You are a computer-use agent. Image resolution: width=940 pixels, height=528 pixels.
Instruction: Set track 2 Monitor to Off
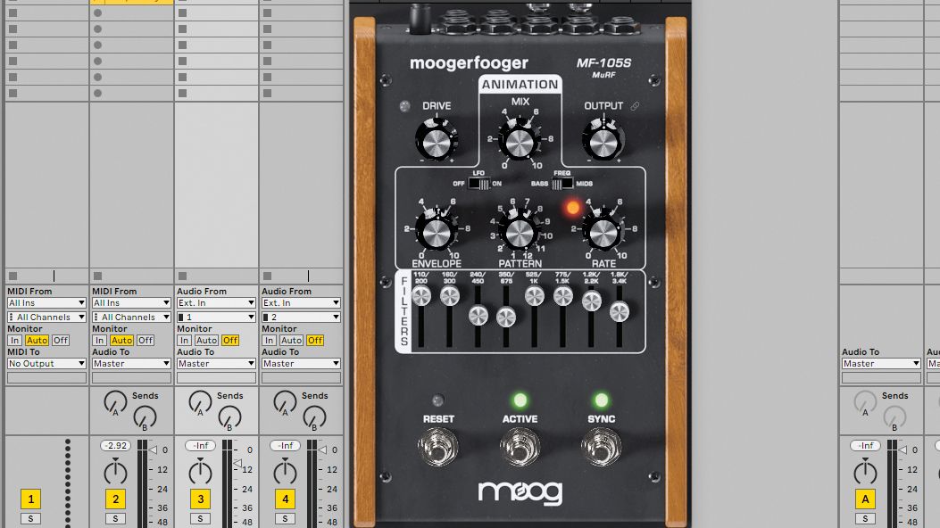[146, 340]
